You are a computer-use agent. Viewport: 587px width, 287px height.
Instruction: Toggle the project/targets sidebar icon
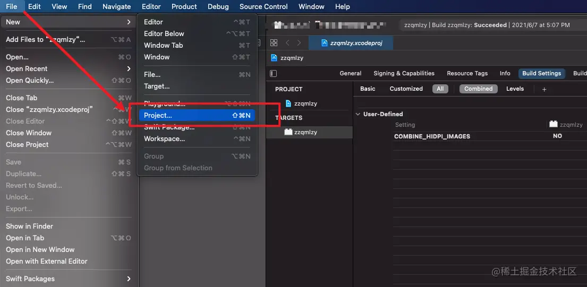pos(273,73)
